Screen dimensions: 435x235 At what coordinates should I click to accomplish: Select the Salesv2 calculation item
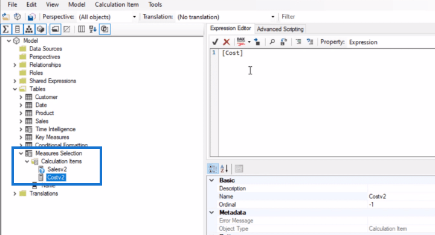tap(57, 169)
